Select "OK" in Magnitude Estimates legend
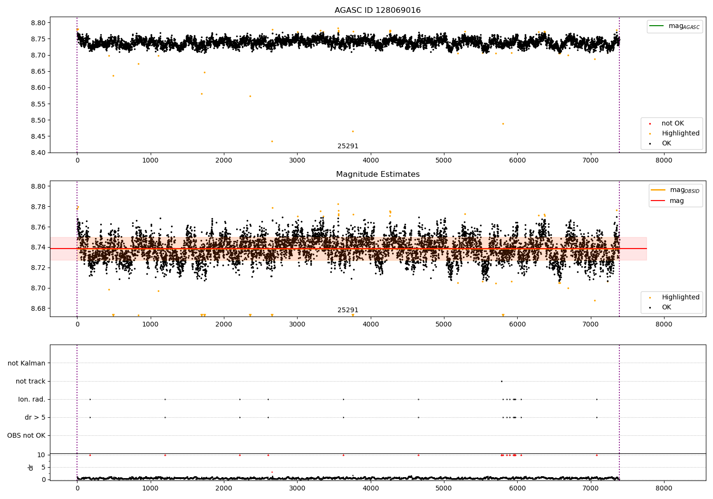 click(x=666, y=307)
